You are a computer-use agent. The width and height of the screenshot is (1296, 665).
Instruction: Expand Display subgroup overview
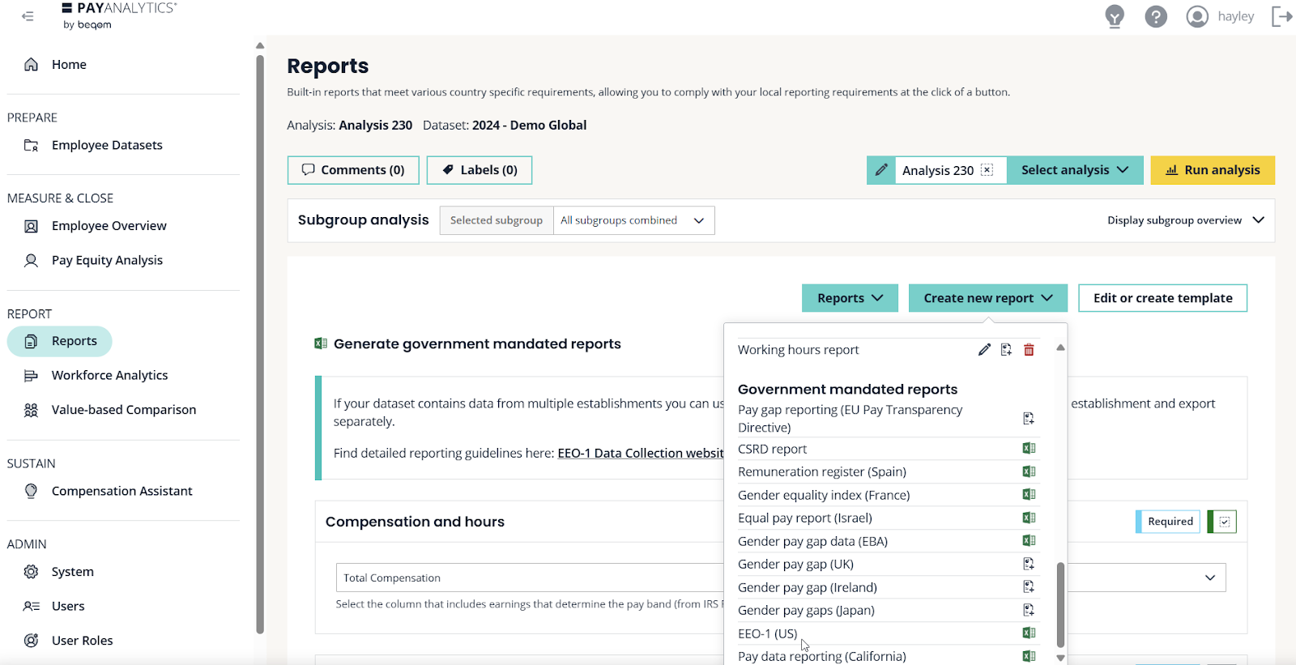point(1185,220)
